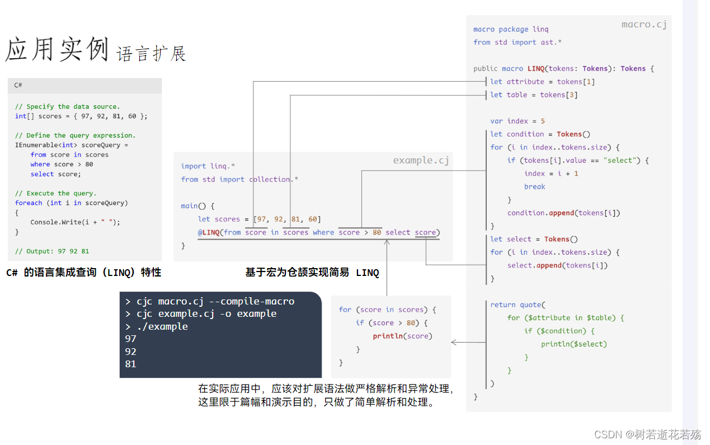
Task: Click 'from score in scores' in the C# panel
Action: click(69, 155)
